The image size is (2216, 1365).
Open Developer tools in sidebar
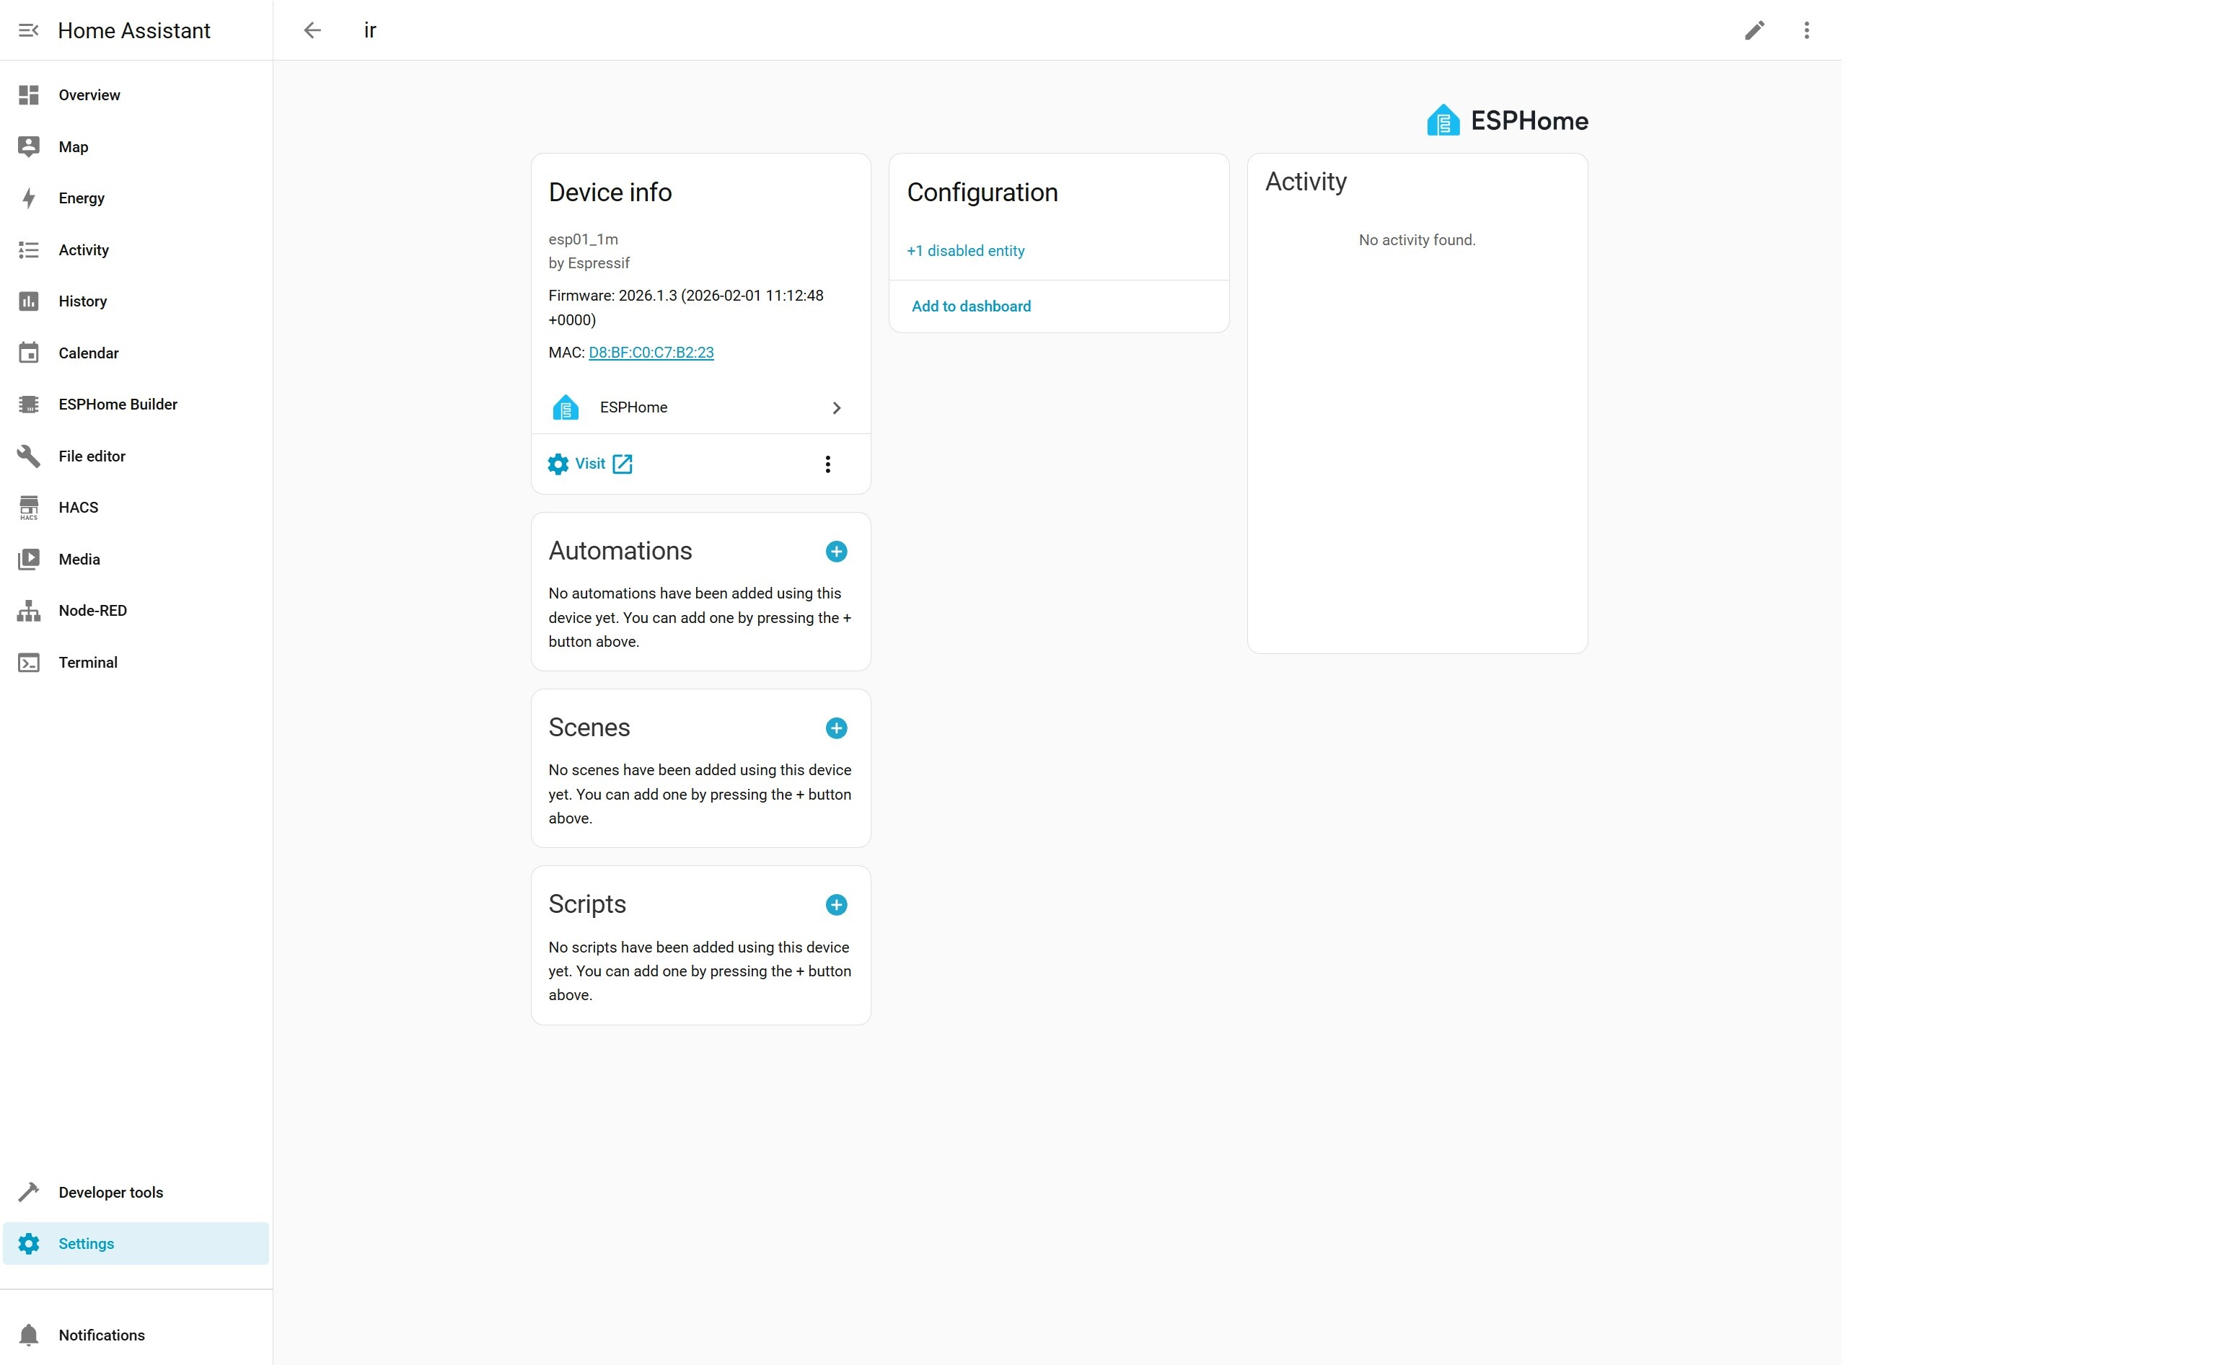click(x=110, y=1193)
